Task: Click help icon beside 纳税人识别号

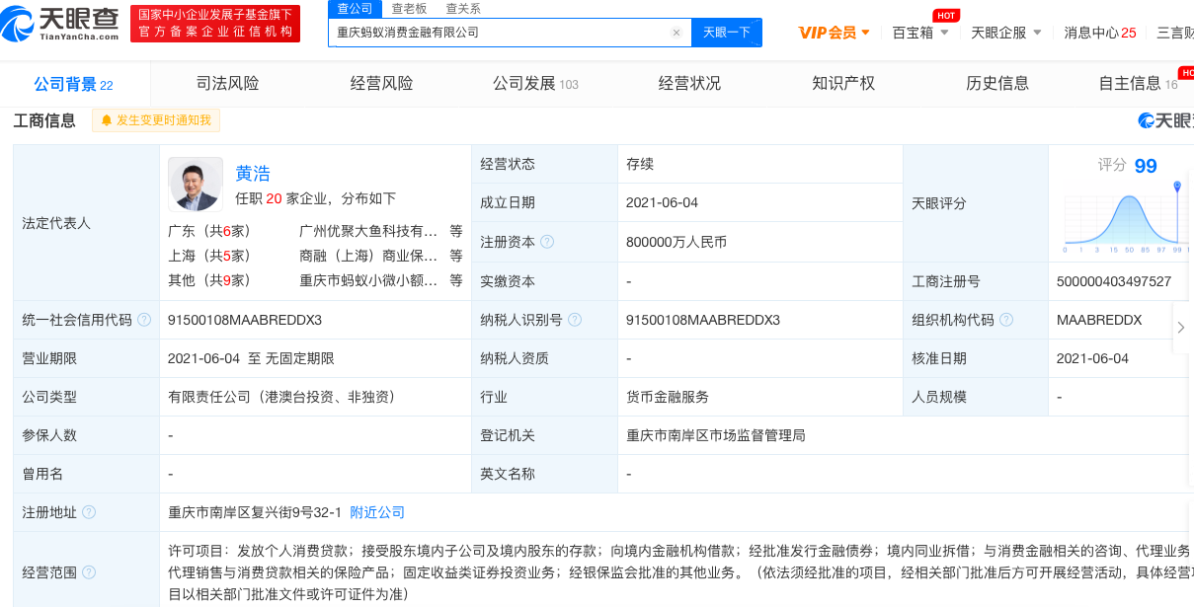Action: (x=575, y=320)
